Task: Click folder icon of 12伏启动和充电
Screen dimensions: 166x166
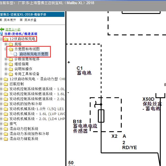Action: (6, 39)
